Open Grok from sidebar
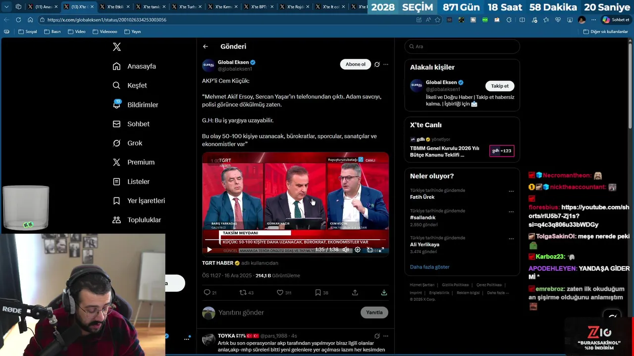This screenshot has width=634, height=356. coord(127,143)
